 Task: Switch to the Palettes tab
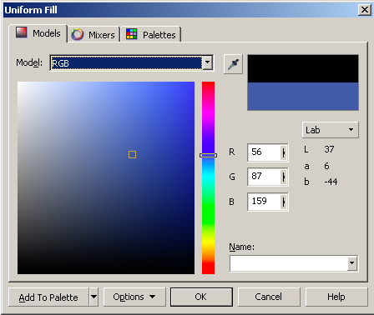[151, 35]
